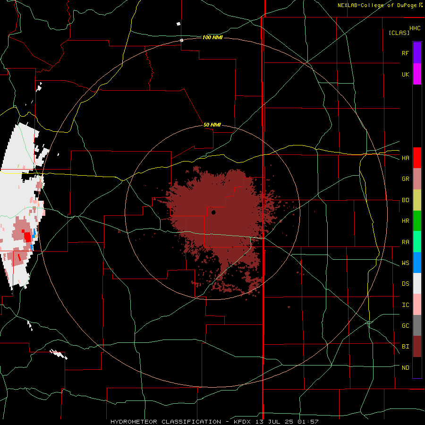Click the UK magenta legend swatch
Screen dimensions: 425x425
417,74
